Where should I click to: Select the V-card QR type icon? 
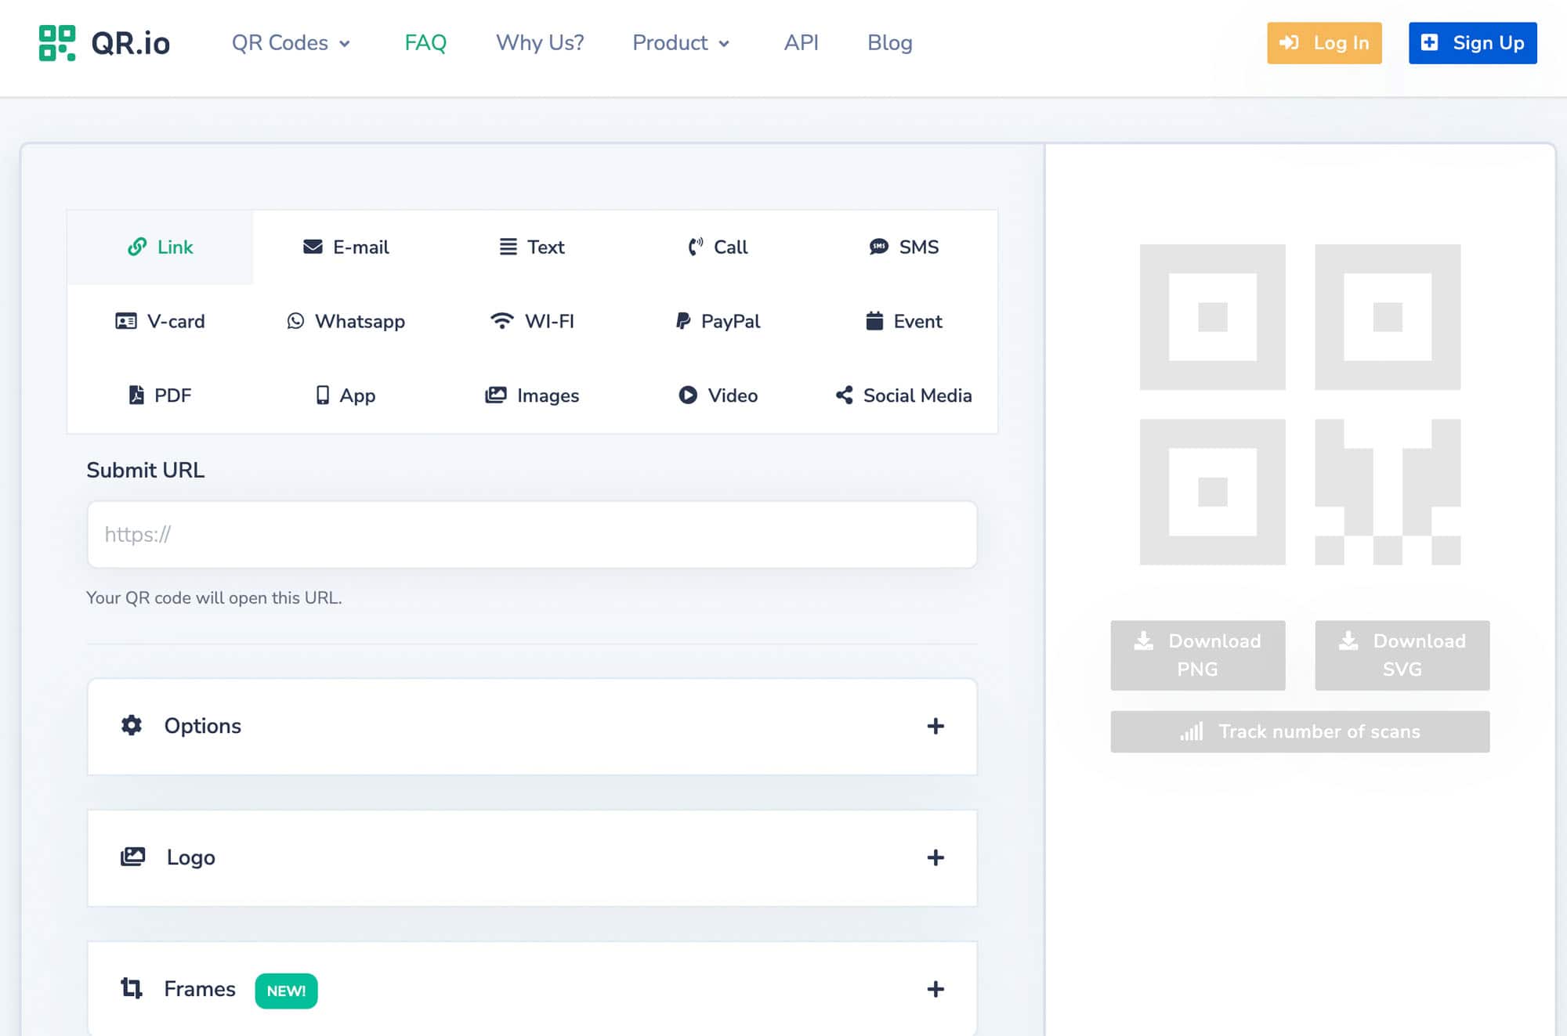pyautogui.click(x=126, y=321)
